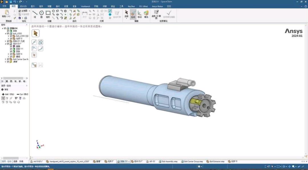Collapse the bolt_LOD0 tree node
Viewport: 308px width, 170px height.
[x=5, y=33]
